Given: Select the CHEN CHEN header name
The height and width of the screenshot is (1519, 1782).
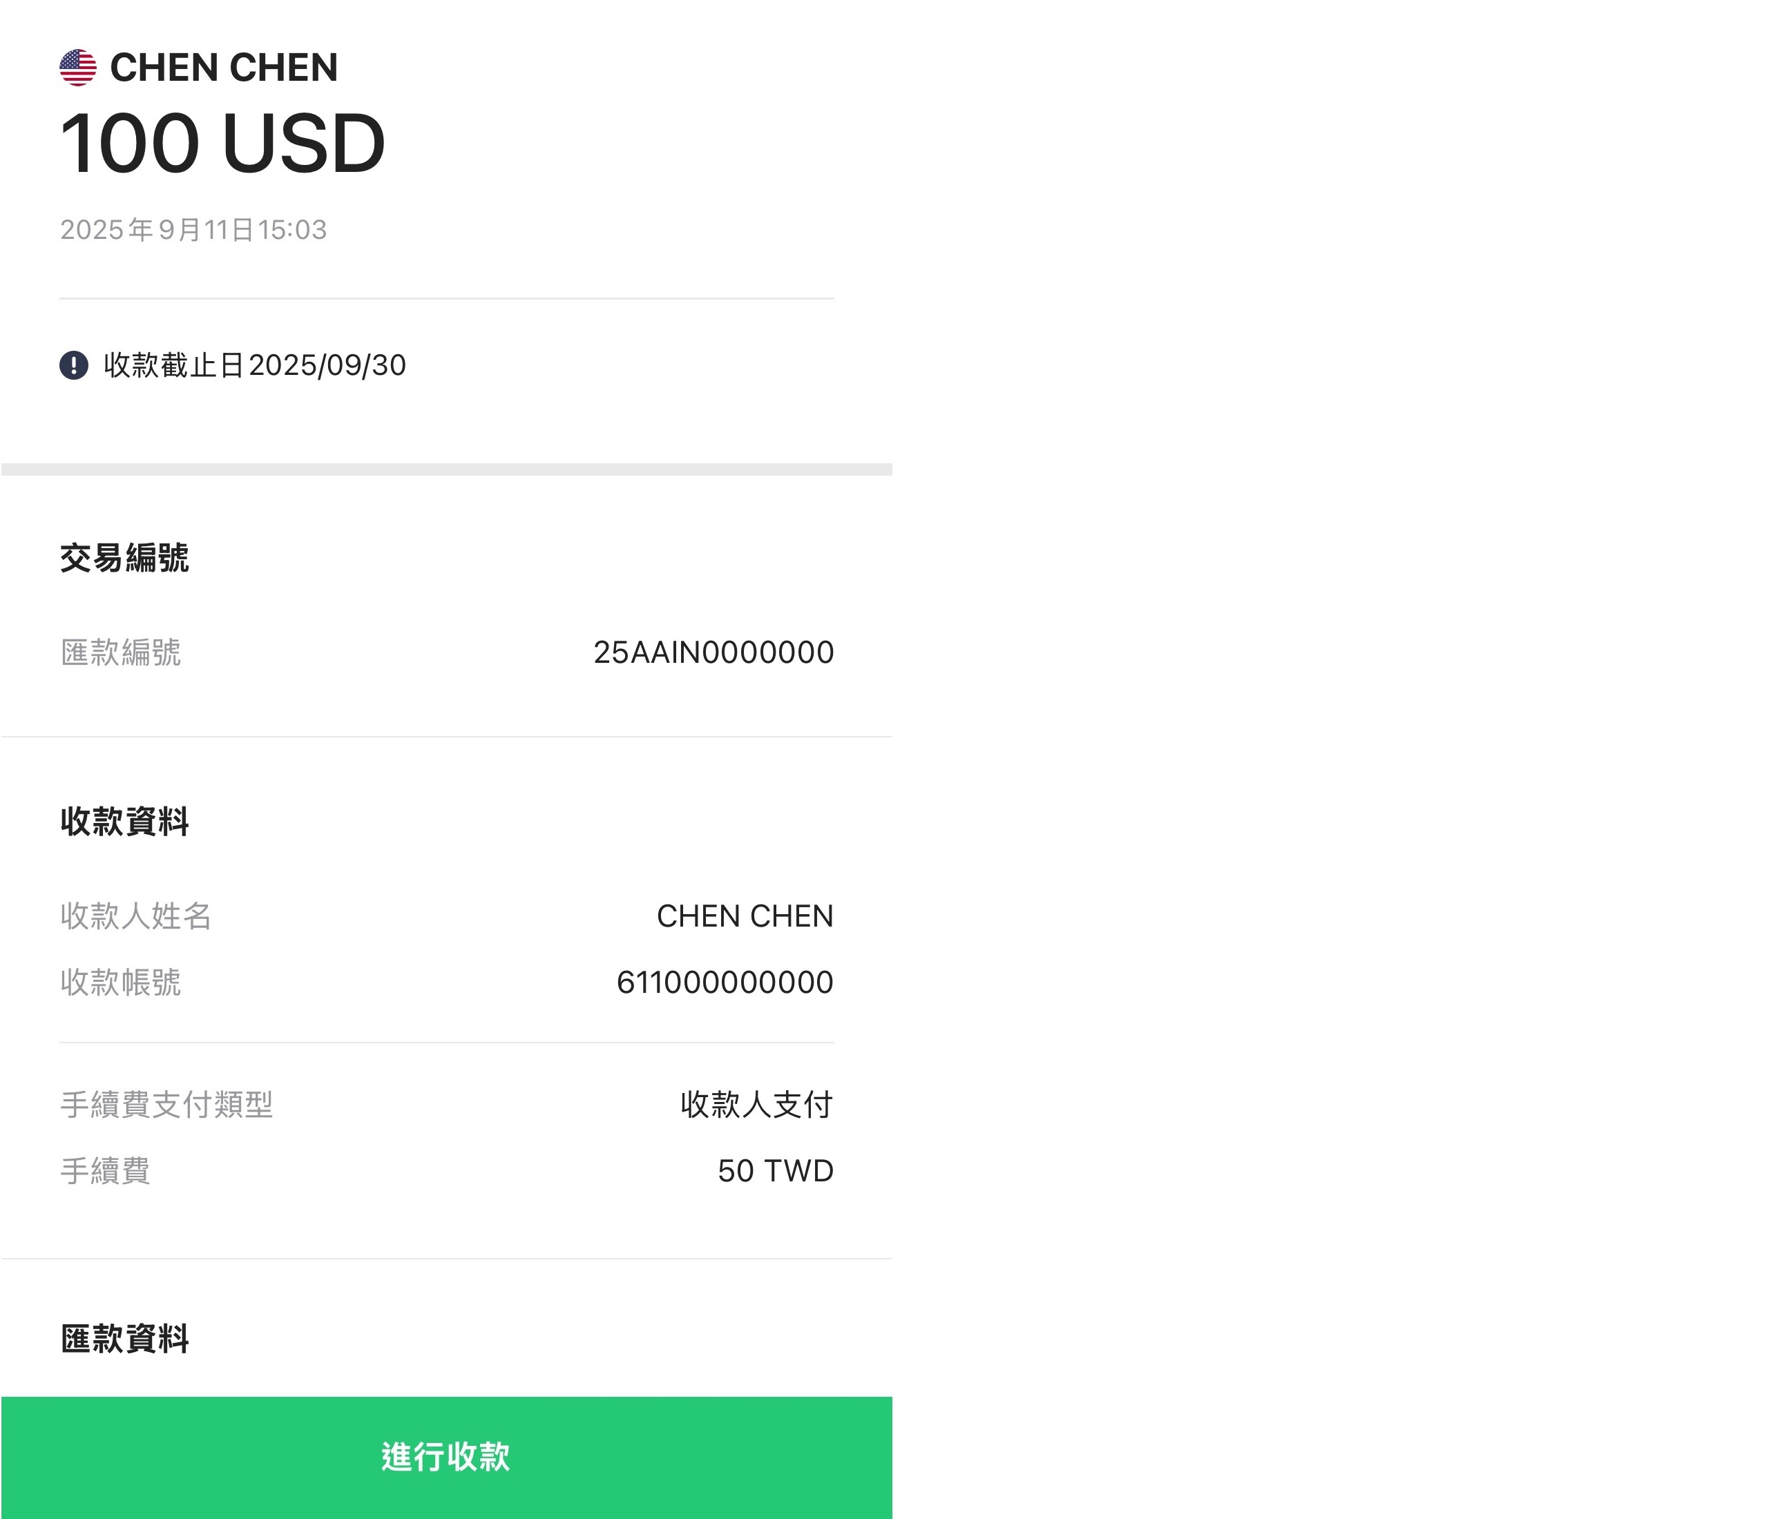Looking at the screenshot, I should (x=224, y=67).
